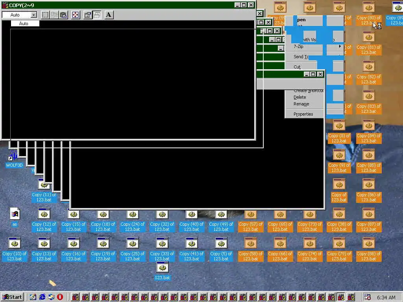Image resolution: width=403 pixels, height=302 pixels.
Task: Select Copy (16) of 123.bat icon
Action: (74, 250)
